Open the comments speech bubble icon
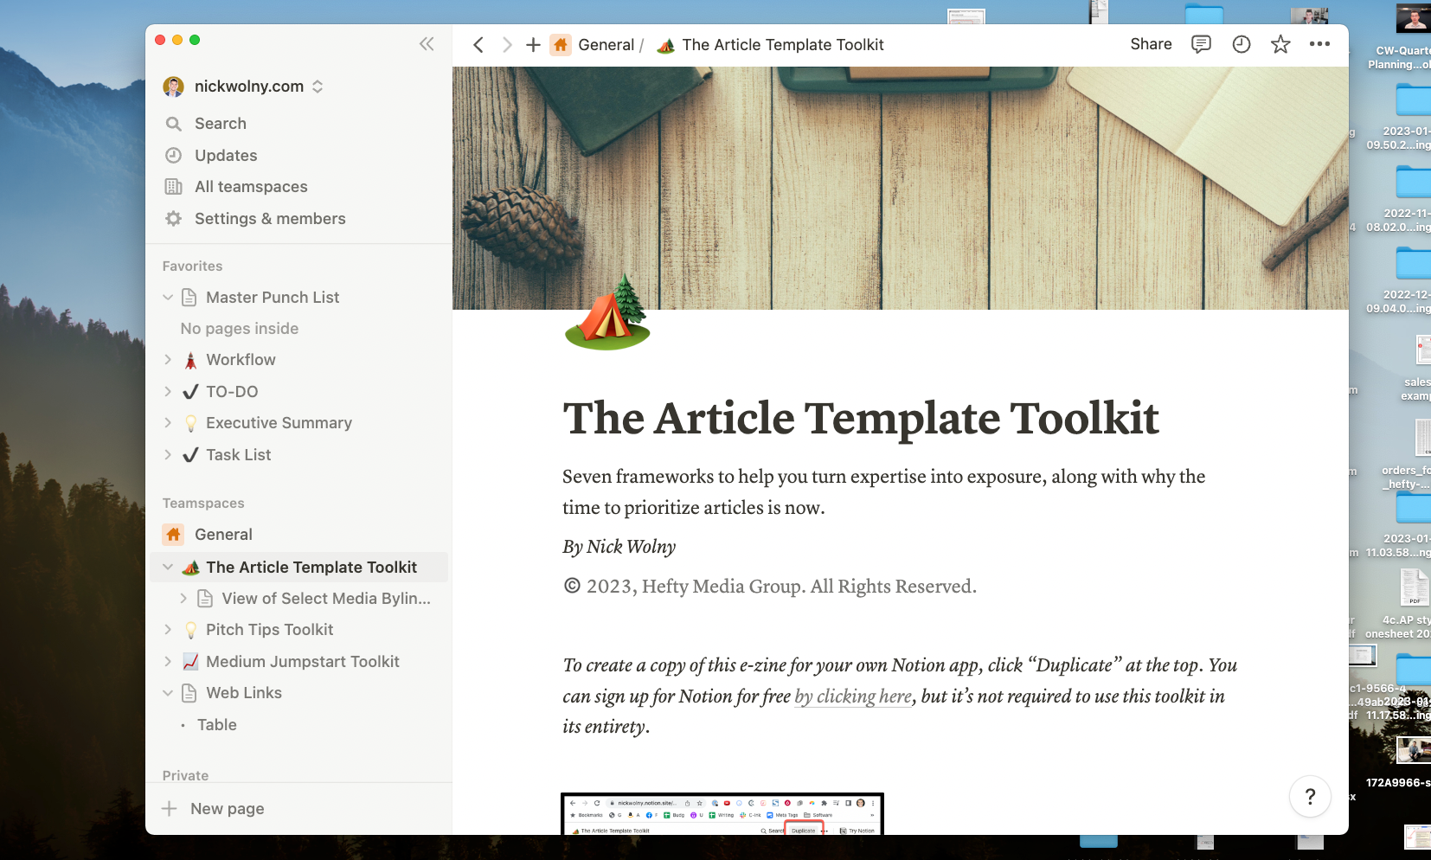 coord(1201,44)
